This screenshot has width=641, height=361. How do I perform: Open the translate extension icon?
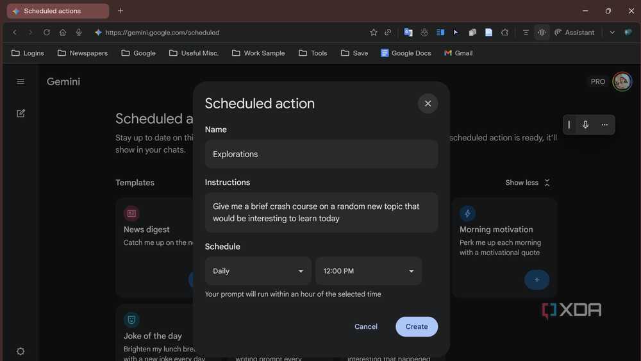408,32
